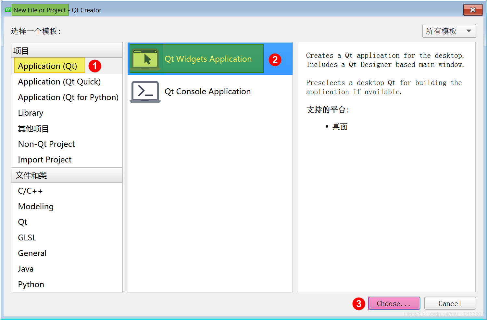487x320 pixels.
Task: Click the Qt Widgets Application window icon
Action: pos(145,59)
